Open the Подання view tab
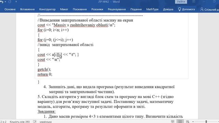 click(x=136, y=9)
